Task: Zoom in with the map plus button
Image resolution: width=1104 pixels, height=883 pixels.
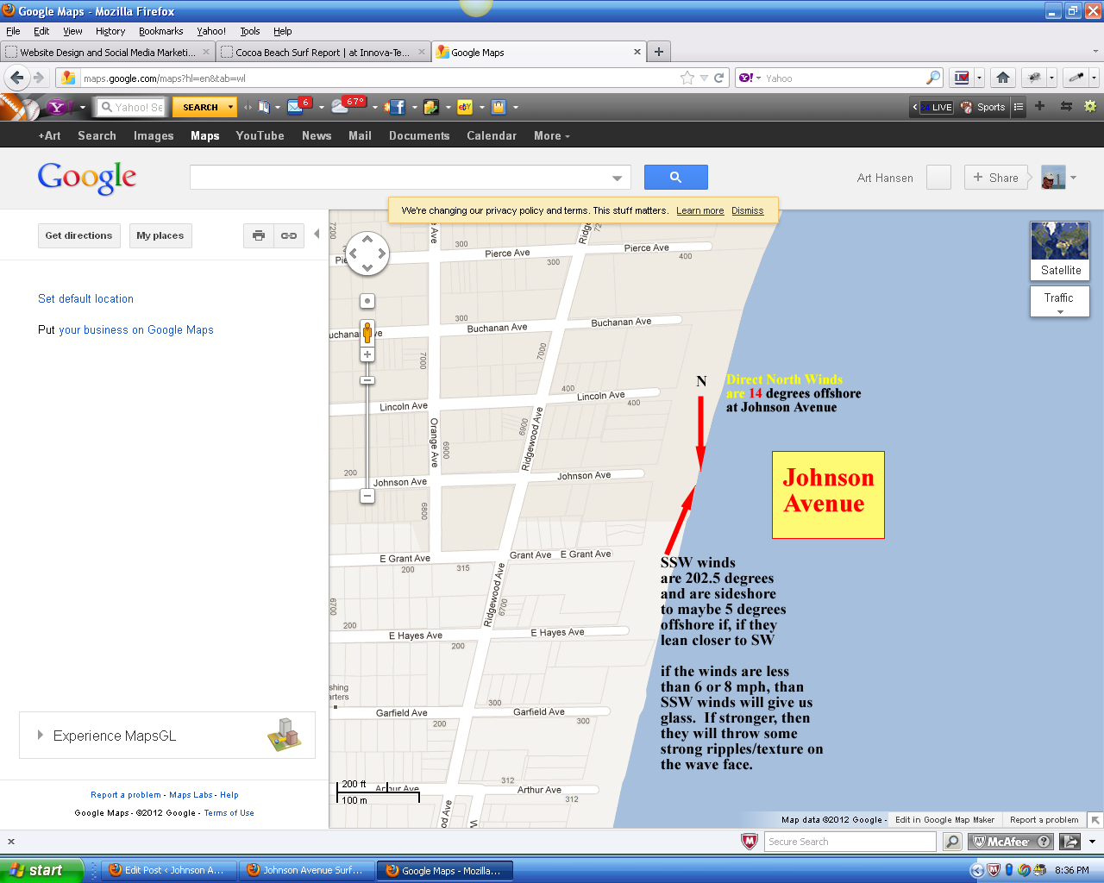Action: click(367, 354)
